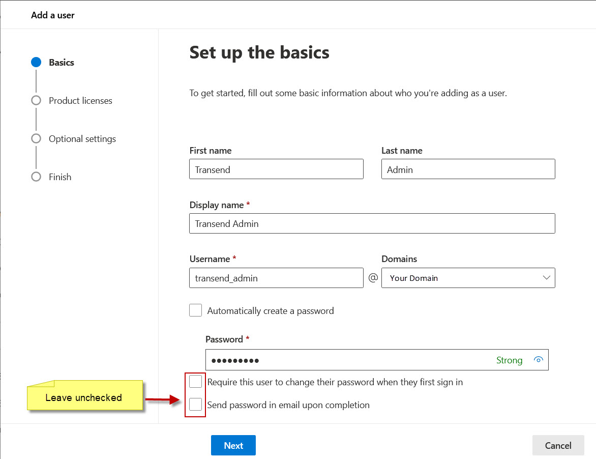Click the Finish step circle

click(36, 177)
